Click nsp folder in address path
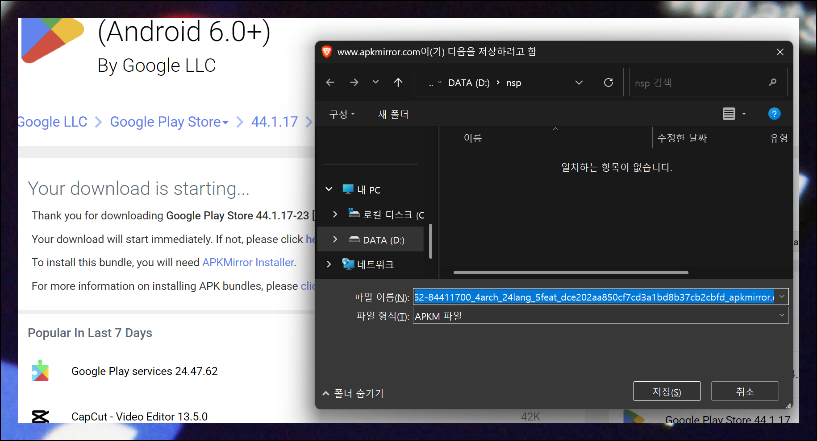The width and height of the screenshot is (817, 441). pos(513,83)
